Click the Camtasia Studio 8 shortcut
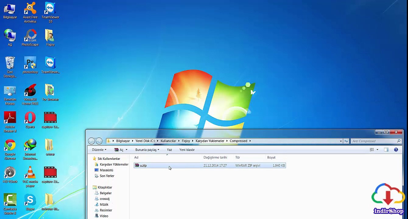 pyautogui.click(x=10, y=204)
